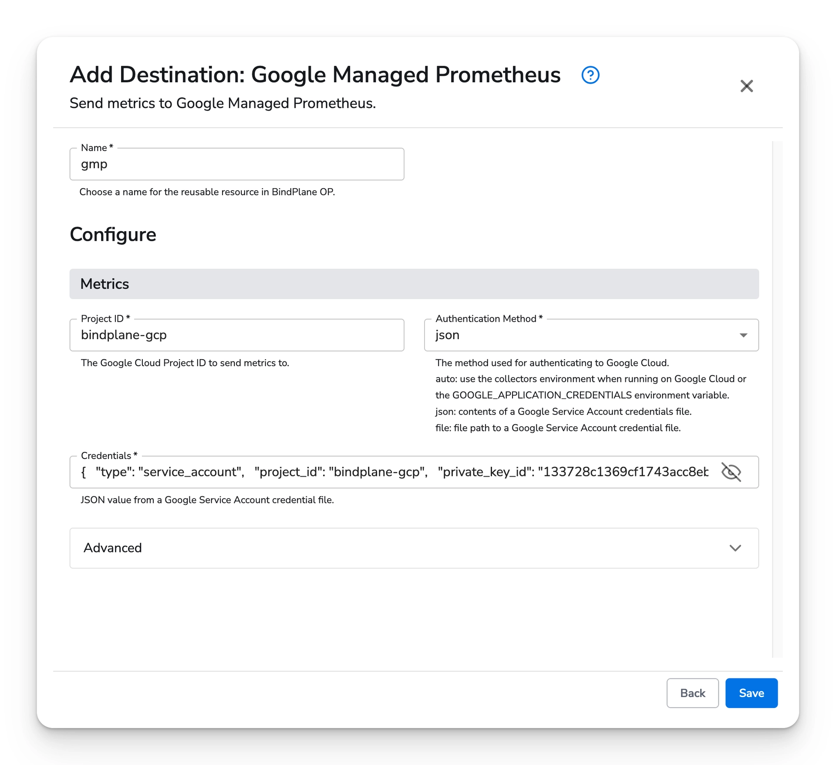Screen dimensions: 836x765
Task: Click "The method used for authenticating" line
Action: pos(552,363)
